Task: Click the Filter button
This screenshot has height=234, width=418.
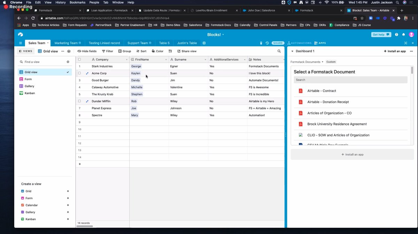Action: coord(107,51)
